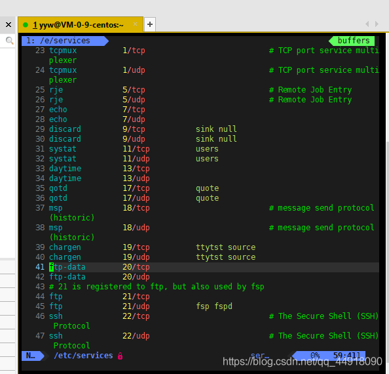Click the new tab plus button
The image size is (389, 374).
click(x=150, y=24)
